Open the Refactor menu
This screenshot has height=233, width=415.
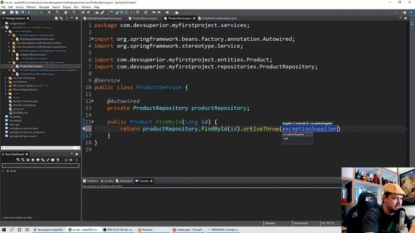pos(31,7)
